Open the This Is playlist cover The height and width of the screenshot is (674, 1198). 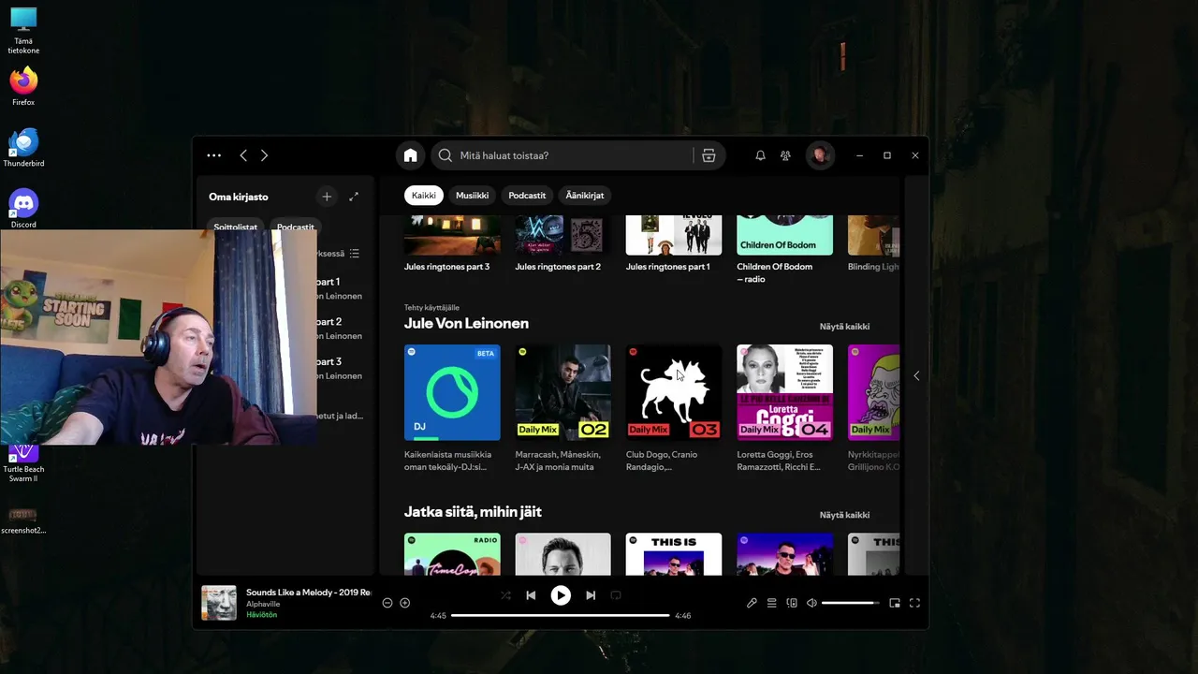pos(674,554)
